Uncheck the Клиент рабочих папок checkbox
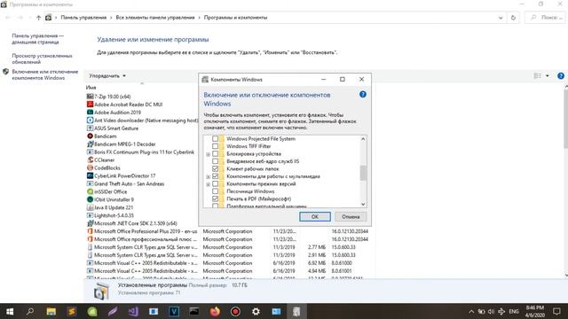This screenshot has height=319, width=568. (215, 169)
